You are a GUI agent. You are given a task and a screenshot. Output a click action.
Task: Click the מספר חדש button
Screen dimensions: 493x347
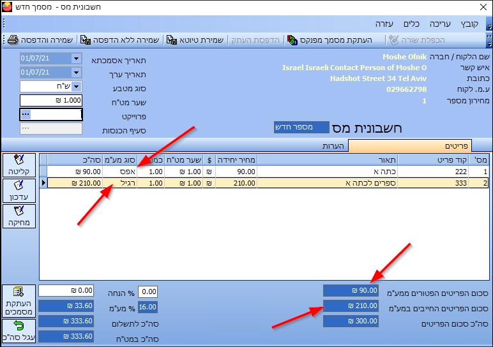[301, 128]
